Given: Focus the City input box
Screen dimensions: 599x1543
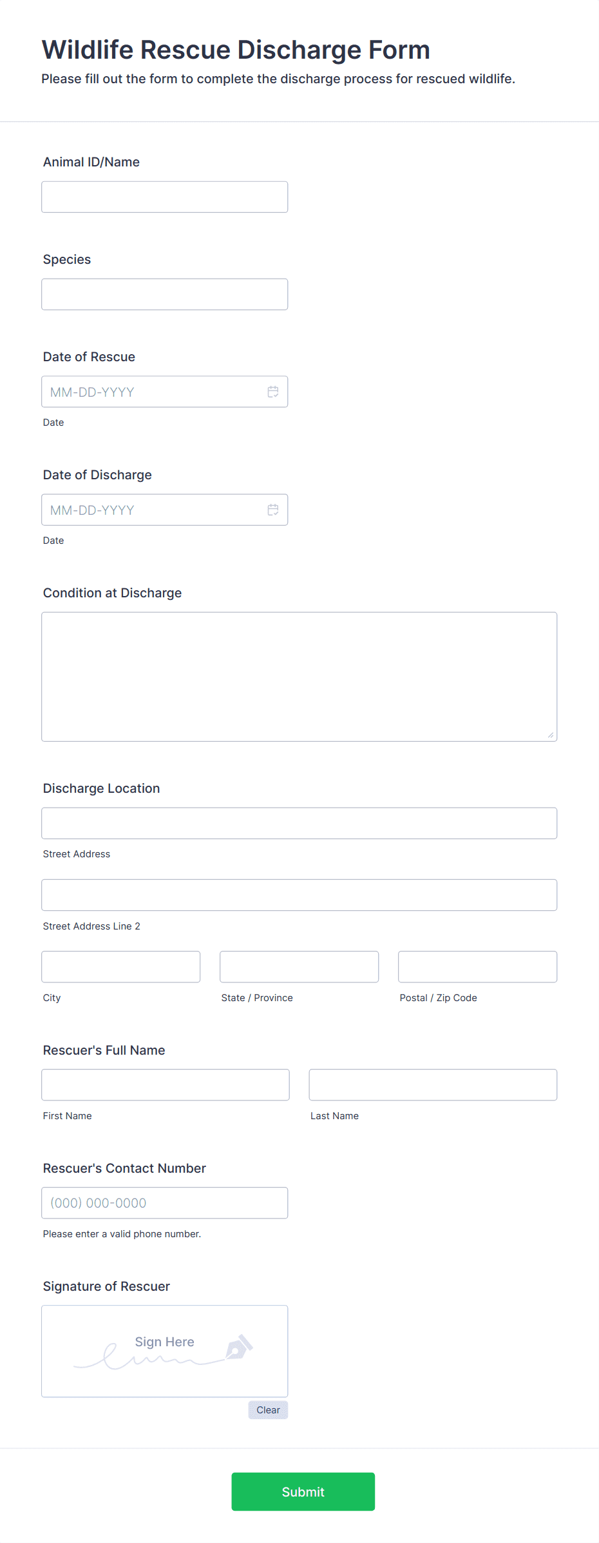Looking at the screenshot, I should (121, 966).
